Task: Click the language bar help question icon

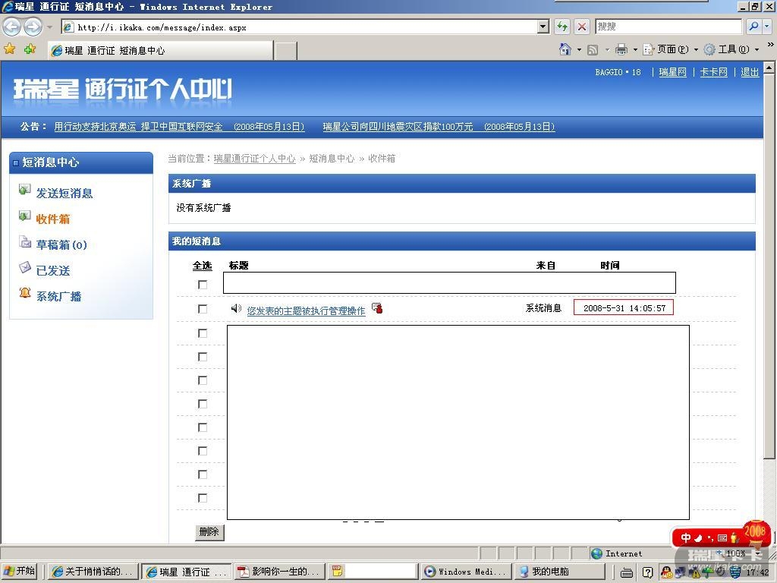Action: [647, 572]
